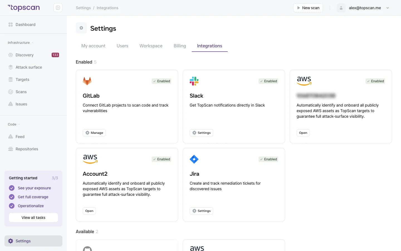Collapse the Code section
The width and height of the screenshot is (401, 251).
14,124
